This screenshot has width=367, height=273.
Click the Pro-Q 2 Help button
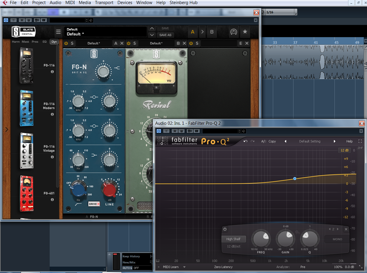(350, 141)
